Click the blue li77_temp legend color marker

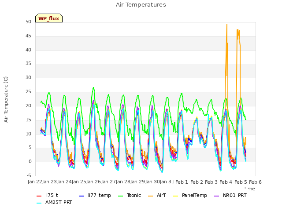(x=82, y=196)
